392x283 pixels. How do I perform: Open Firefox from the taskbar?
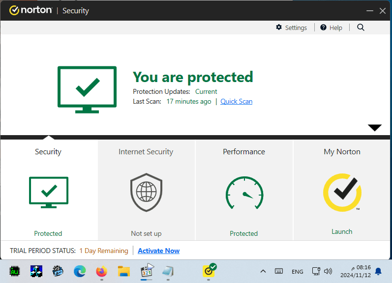(101, 271)
